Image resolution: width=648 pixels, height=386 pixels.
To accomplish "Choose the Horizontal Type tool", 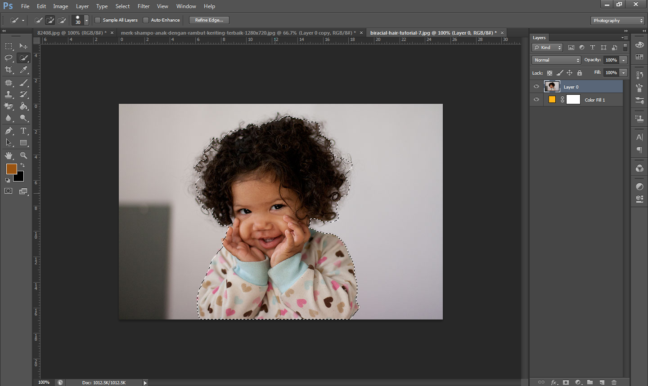I will click(23, 131).
